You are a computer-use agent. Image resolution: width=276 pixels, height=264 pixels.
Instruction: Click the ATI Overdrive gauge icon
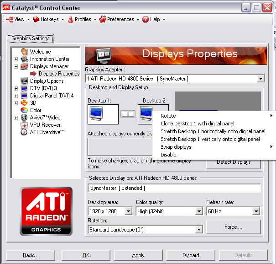(24, 132)
